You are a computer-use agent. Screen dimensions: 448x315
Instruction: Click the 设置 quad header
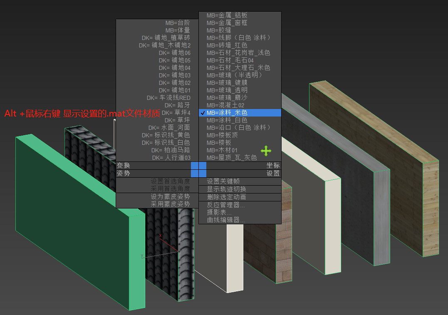tap(273, 173)
